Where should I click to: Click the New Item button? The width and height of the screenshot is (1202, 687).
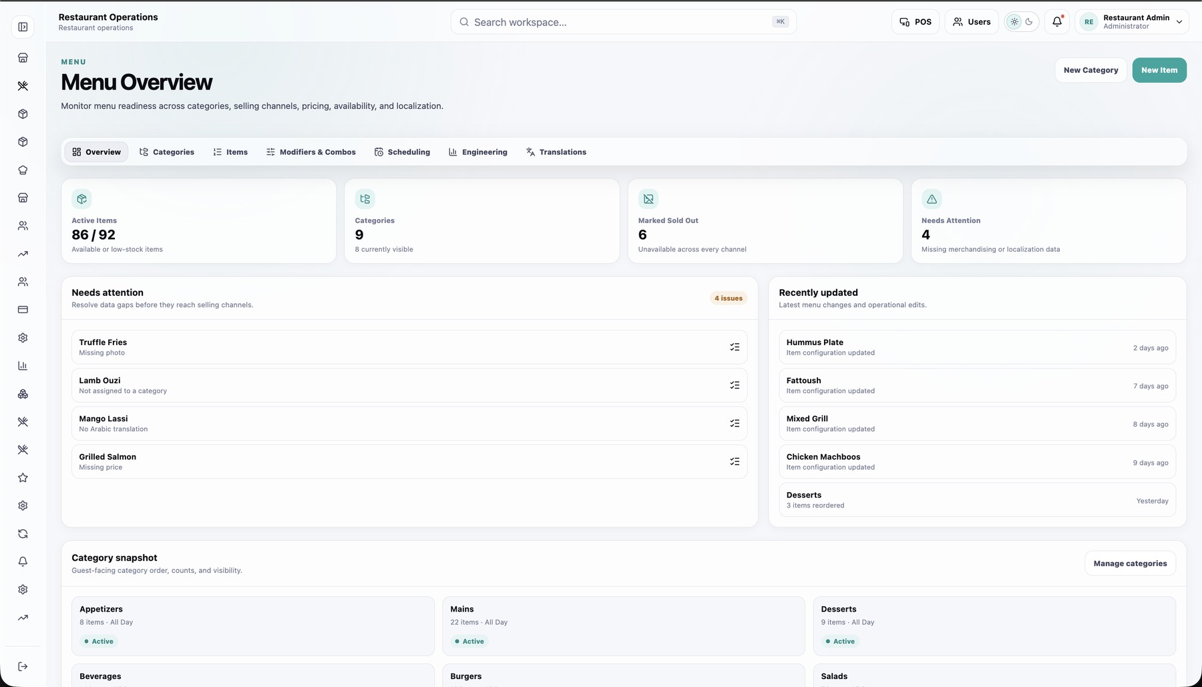point(1159,70)
